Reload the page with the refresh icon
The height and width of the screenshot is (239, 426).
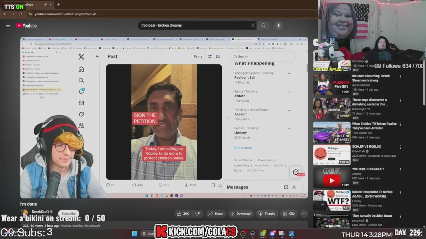[x=21, y=14]
